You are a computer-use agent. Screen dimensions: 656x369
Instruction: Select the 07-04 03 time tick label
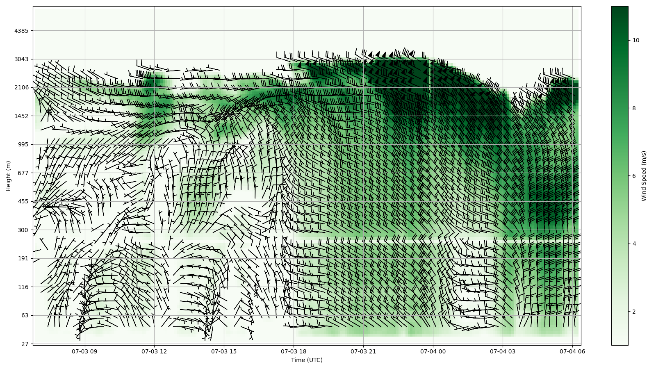(503, 351)
